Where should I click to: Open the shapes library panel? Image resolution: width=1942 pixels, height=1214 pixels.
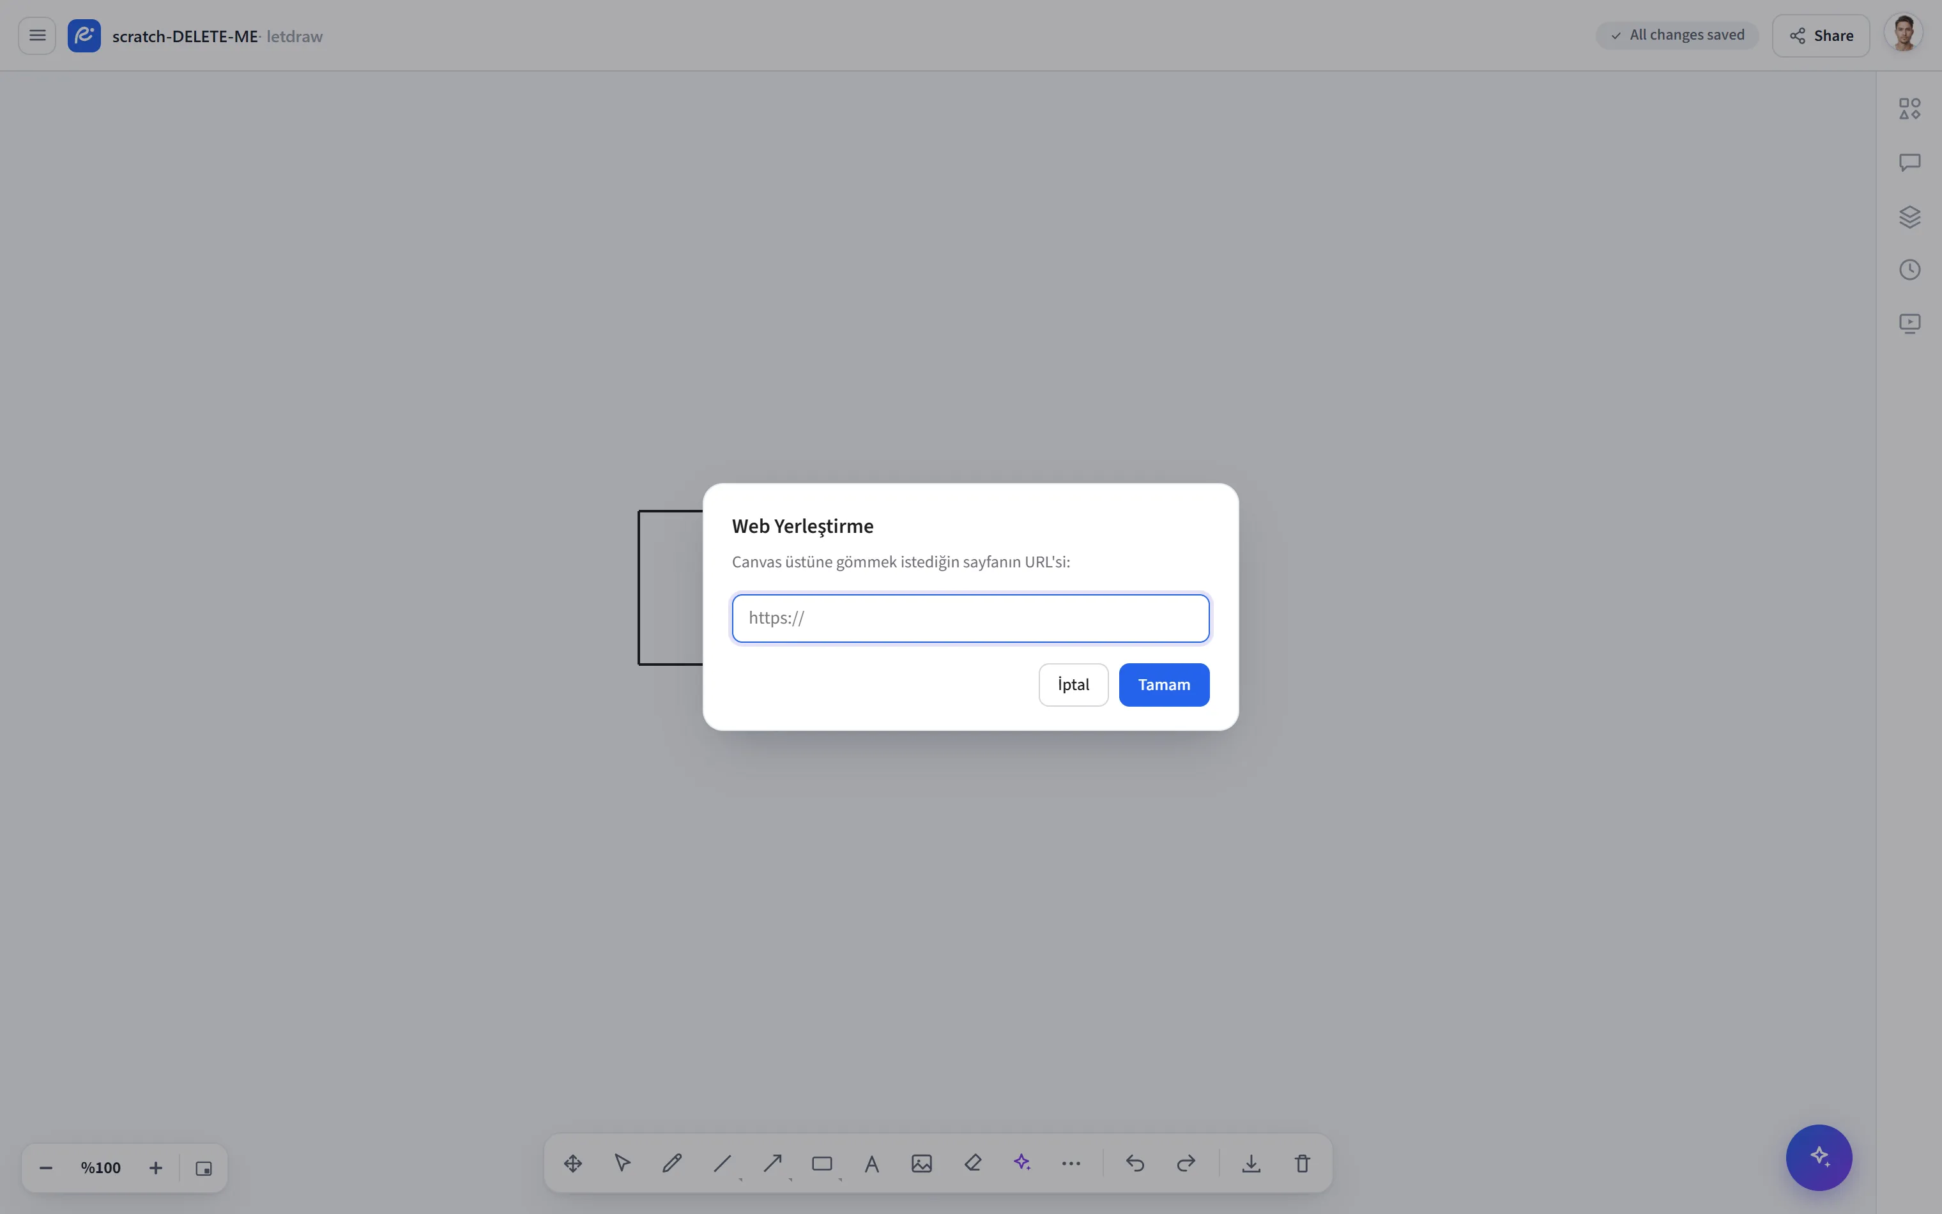(1910, 109)
